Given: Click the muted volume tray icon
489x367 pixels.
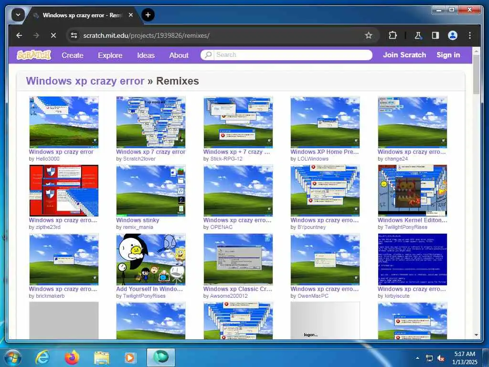Looking at the screenshot, I should point(441,358).
